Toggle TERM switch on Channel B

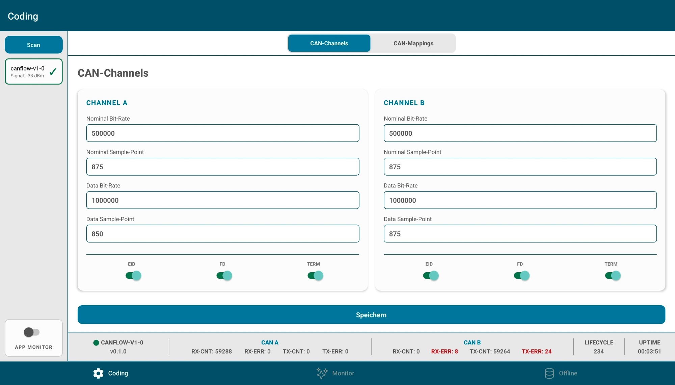point(613,276)
